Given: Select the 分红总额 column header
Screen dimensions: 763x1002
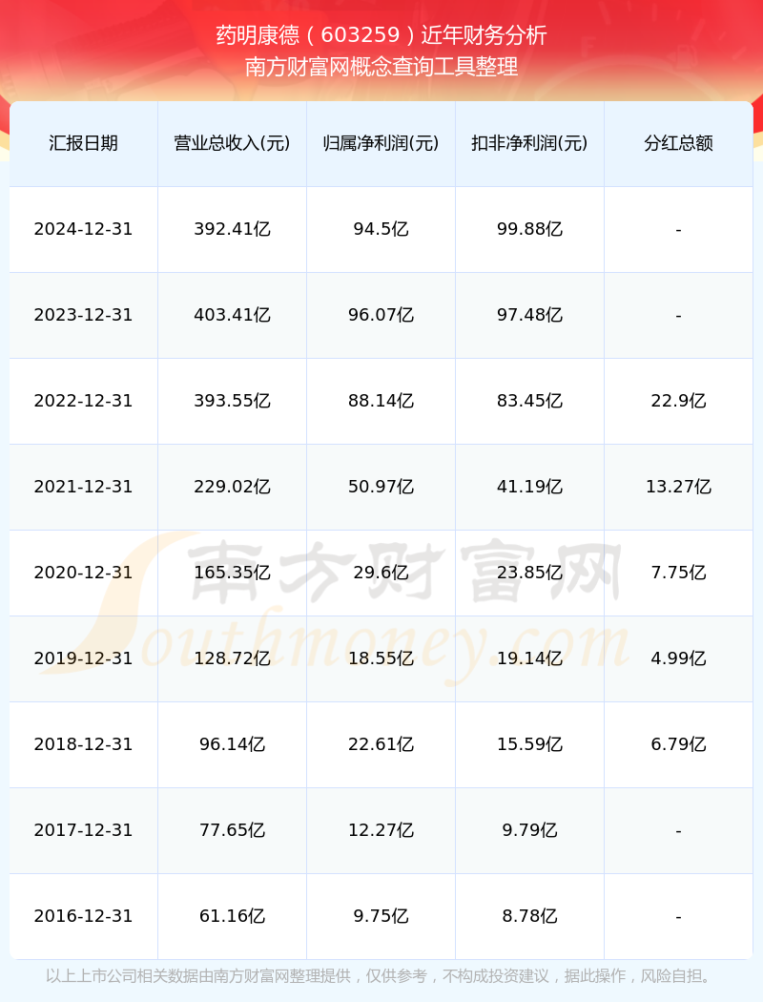Looking at the screenshot, I should (679, 143).
